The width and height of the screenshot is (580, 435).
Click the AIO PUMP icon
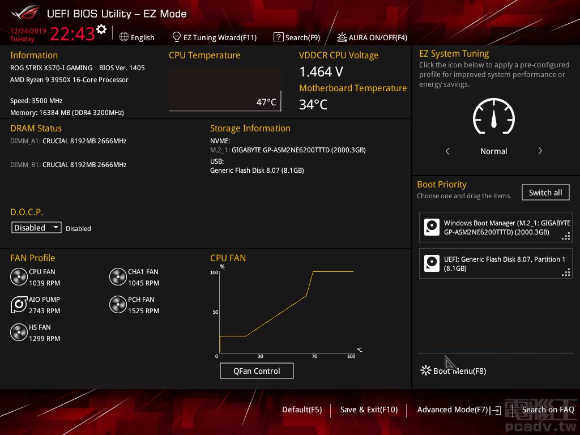pyautogui.click(x=19, y=305)
